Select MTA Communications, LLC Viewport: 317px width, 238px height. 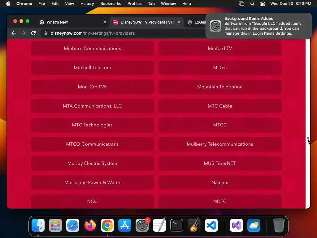(92, 106)
